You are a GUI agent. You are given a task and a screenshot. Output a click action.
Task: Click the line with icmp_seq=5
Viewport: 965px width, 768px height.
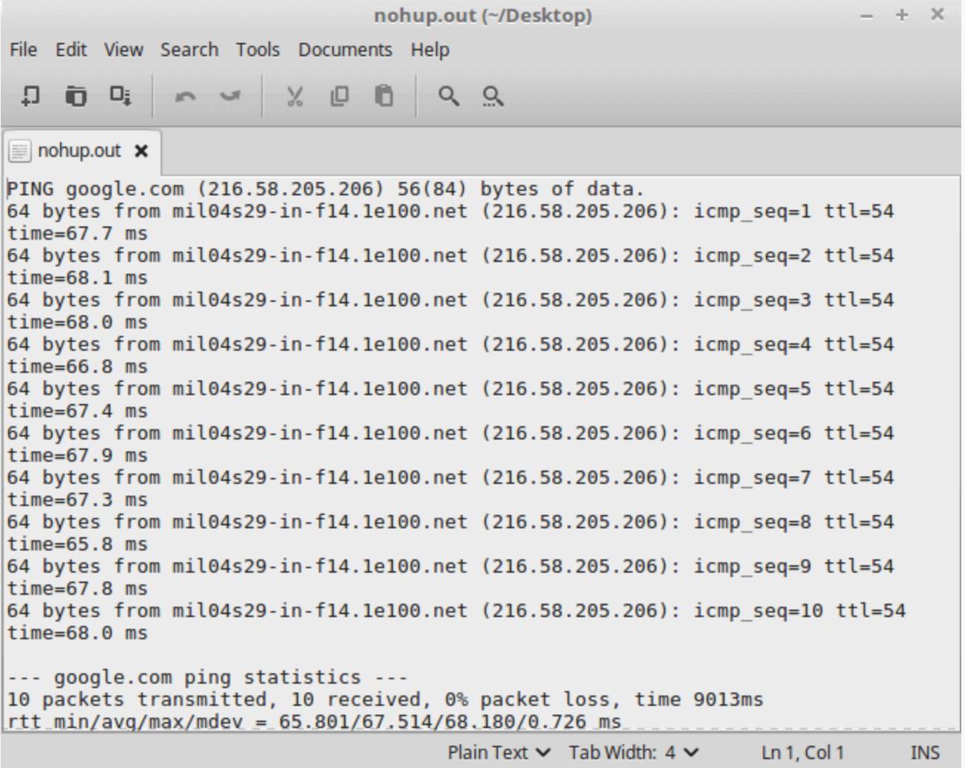[451, 388]
